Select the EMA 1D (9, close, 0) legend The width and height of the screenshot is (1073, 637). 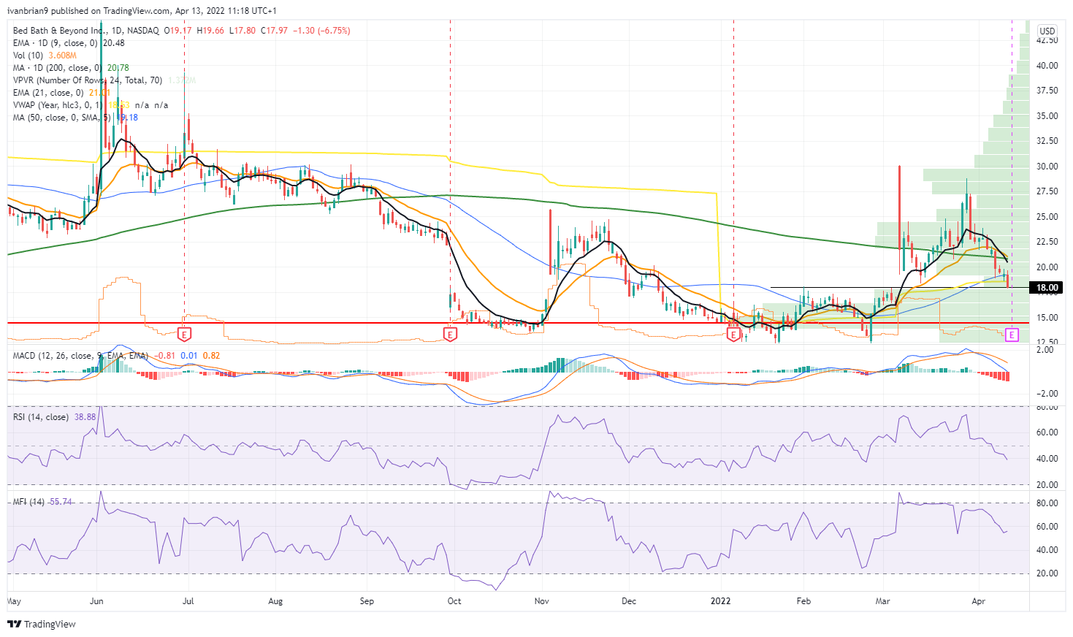point(56,43)
